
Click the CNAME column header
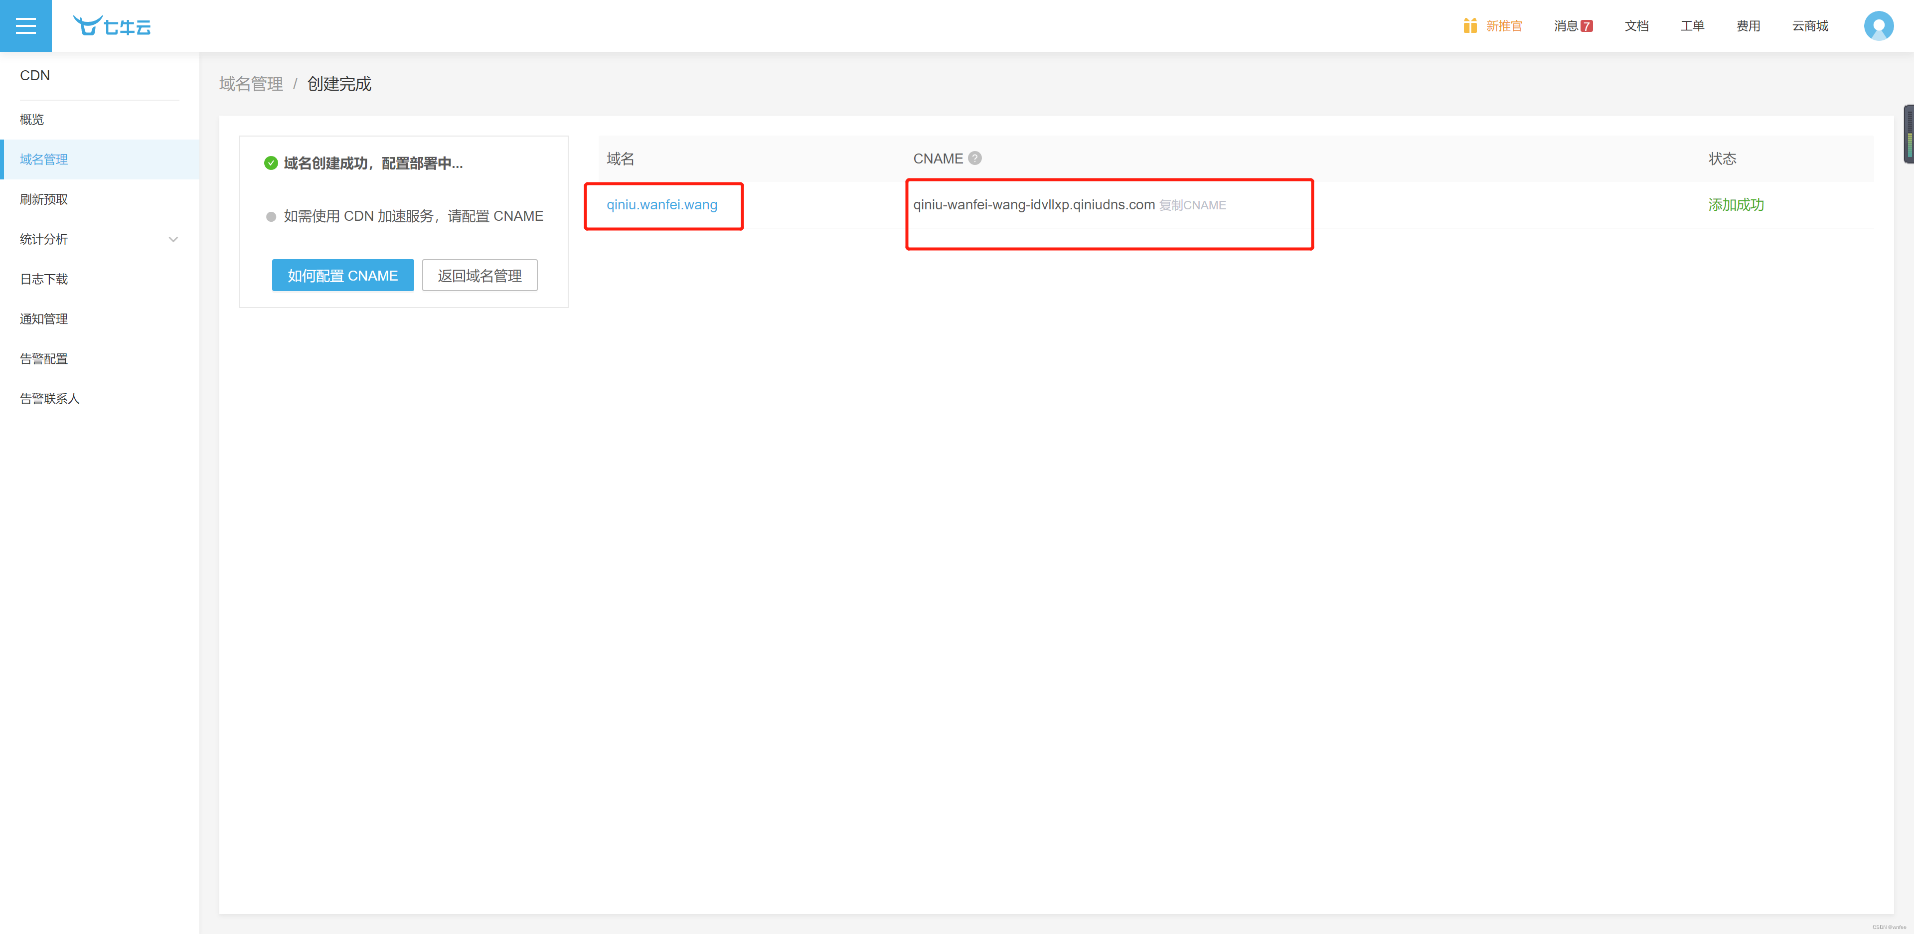[938, 159]
